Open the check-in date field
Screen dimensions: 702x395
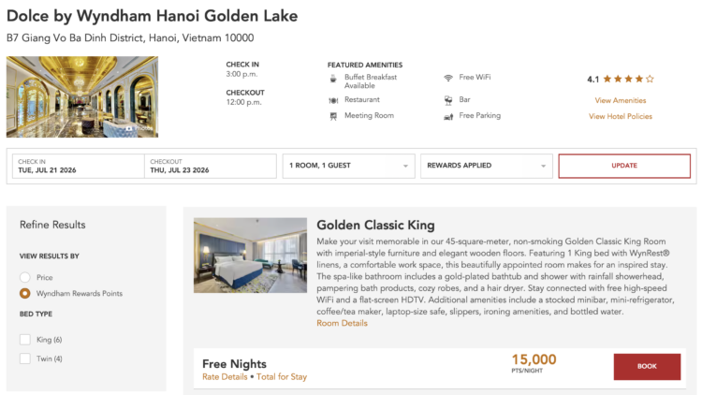coord(77,166)
